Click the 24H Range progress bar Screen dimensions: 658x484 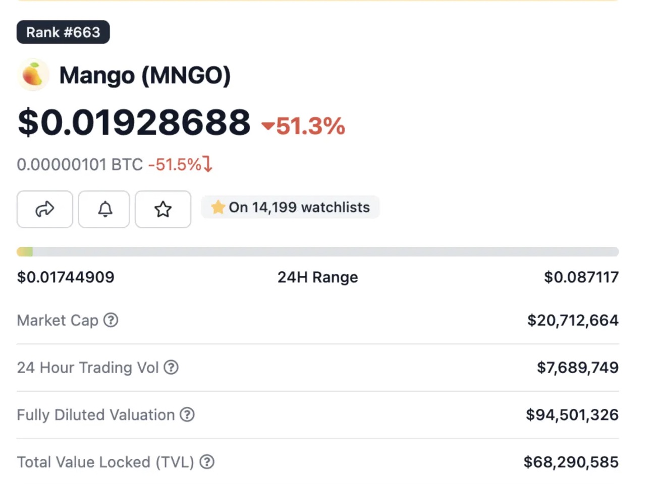(317, 252)
